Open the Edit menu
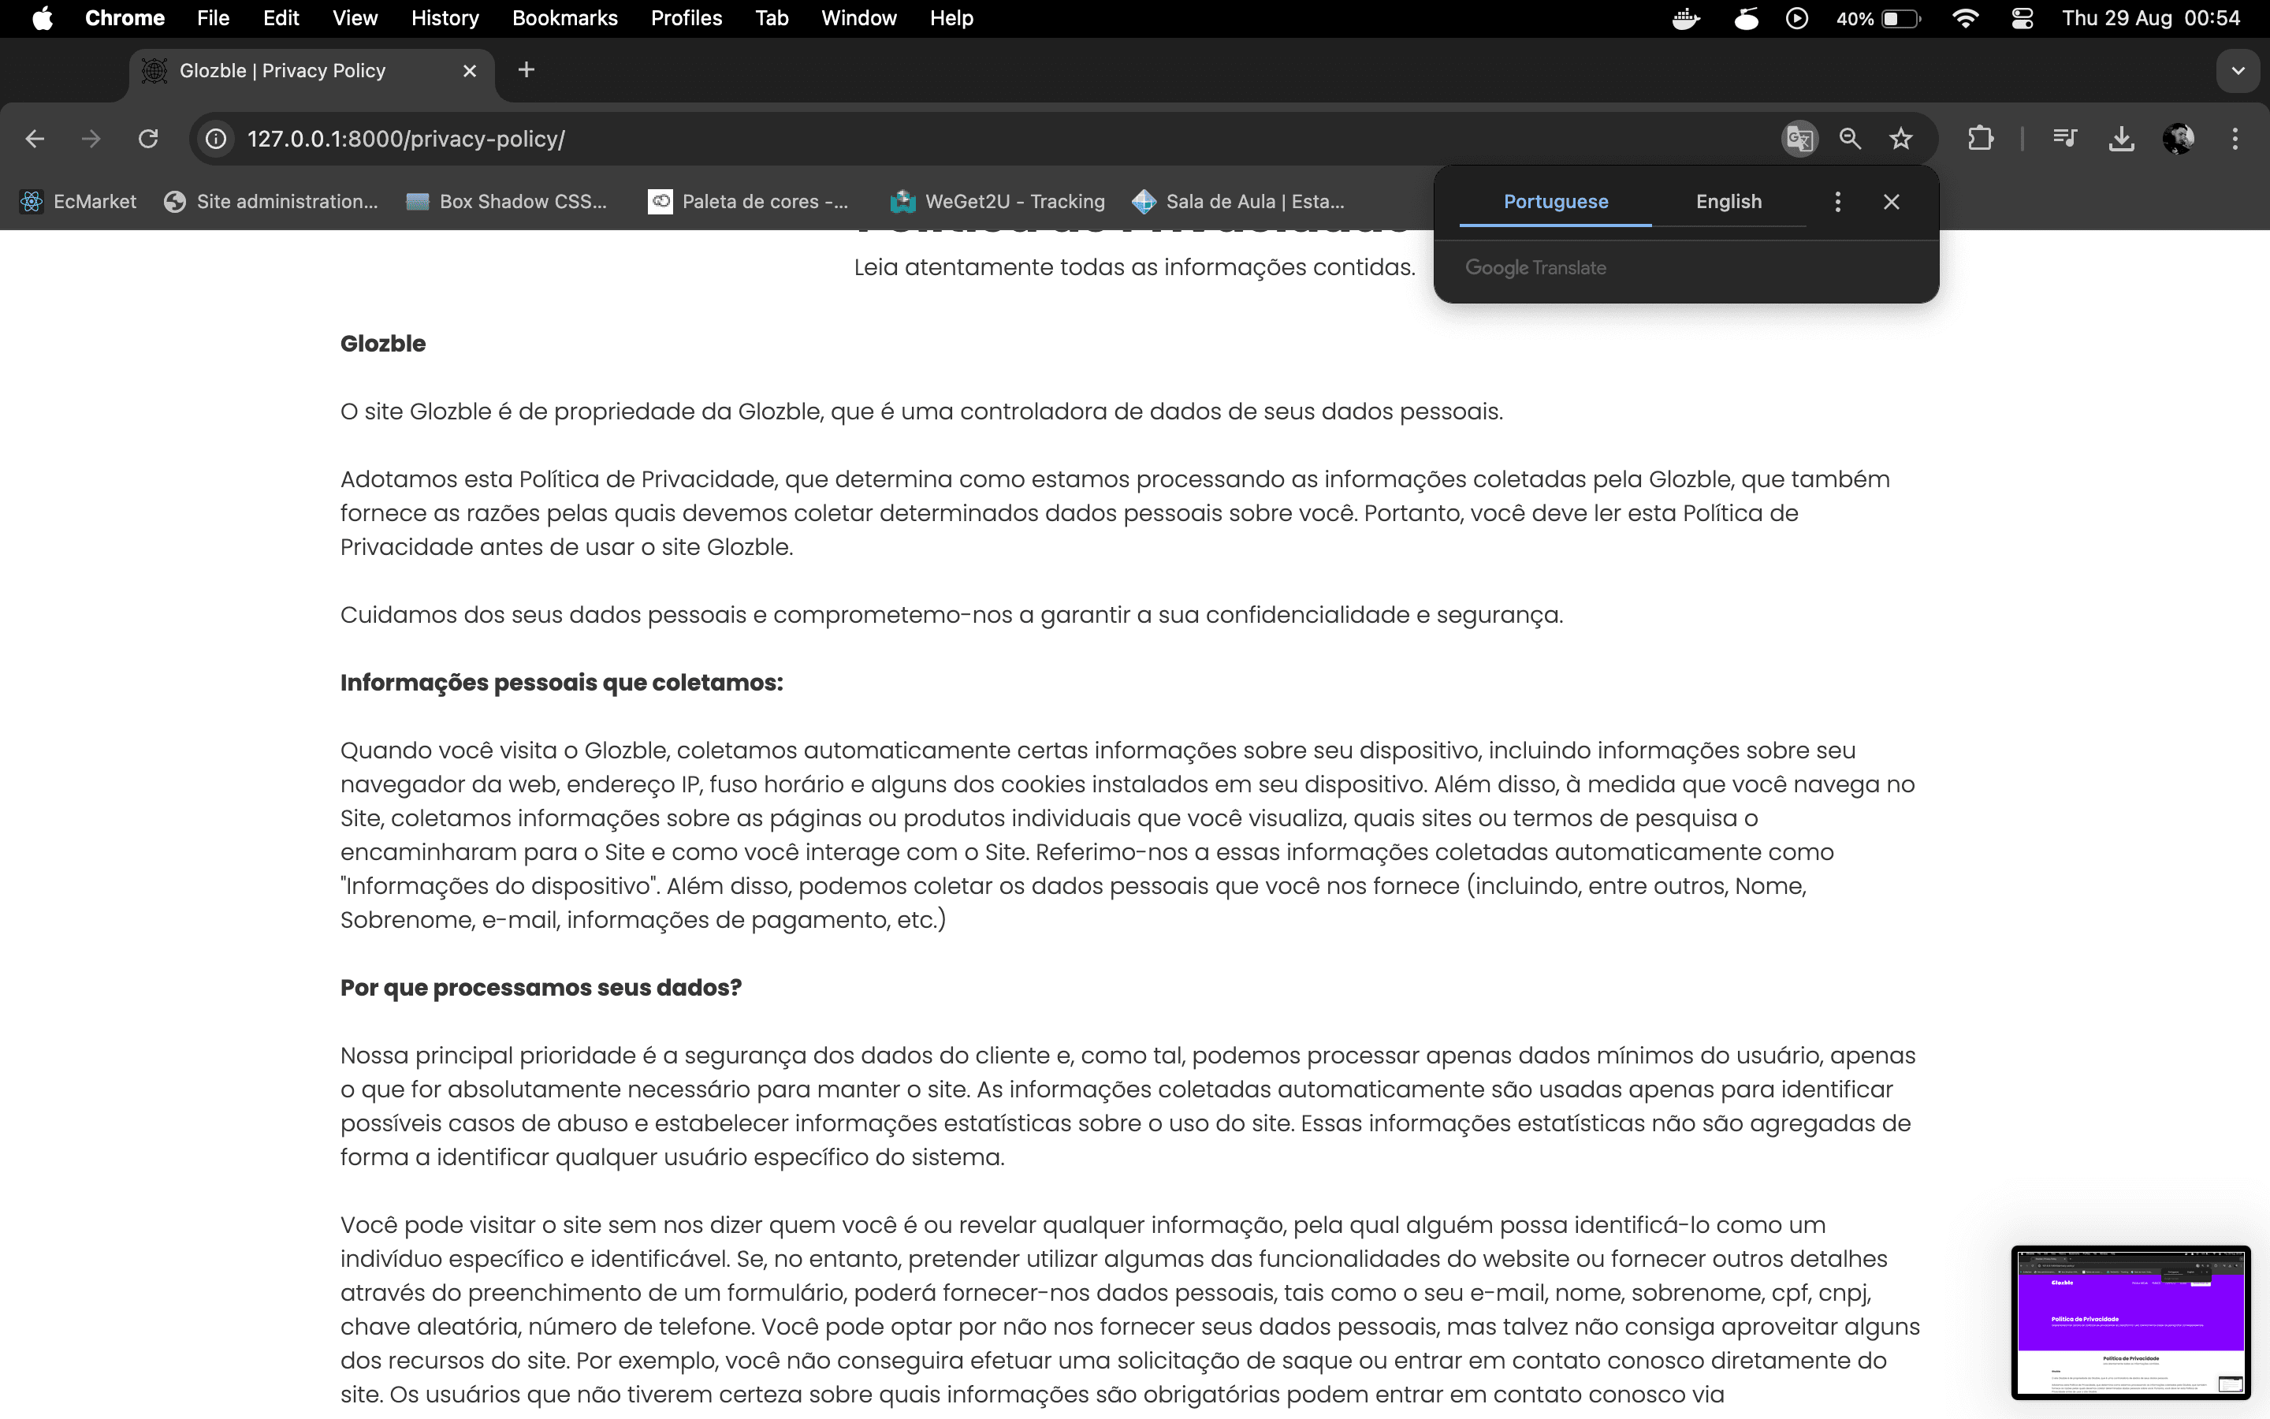The width and height of the screenshot is (2270, 1419). click(x=281, y=18)
